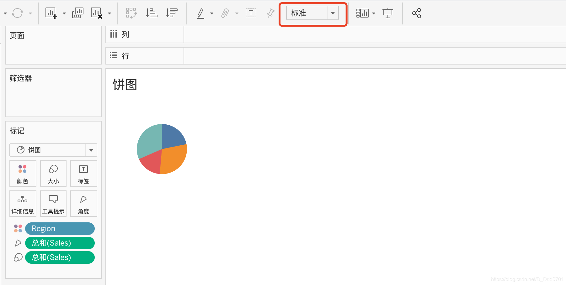Click the 行 rows shelf label

(125, 56)
